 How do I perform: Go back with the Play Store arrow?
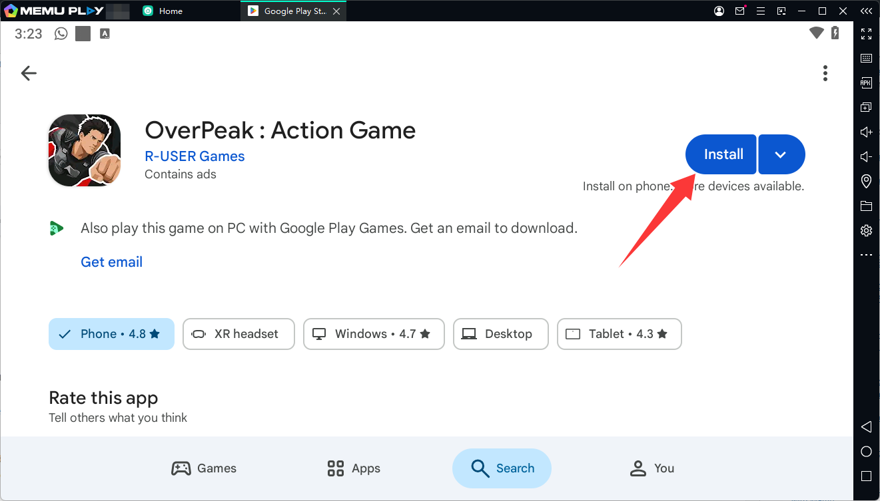[x=29, y=73]
